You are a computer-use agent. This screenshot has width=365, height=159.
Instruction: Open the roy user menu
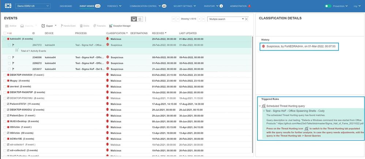point(357,6)
